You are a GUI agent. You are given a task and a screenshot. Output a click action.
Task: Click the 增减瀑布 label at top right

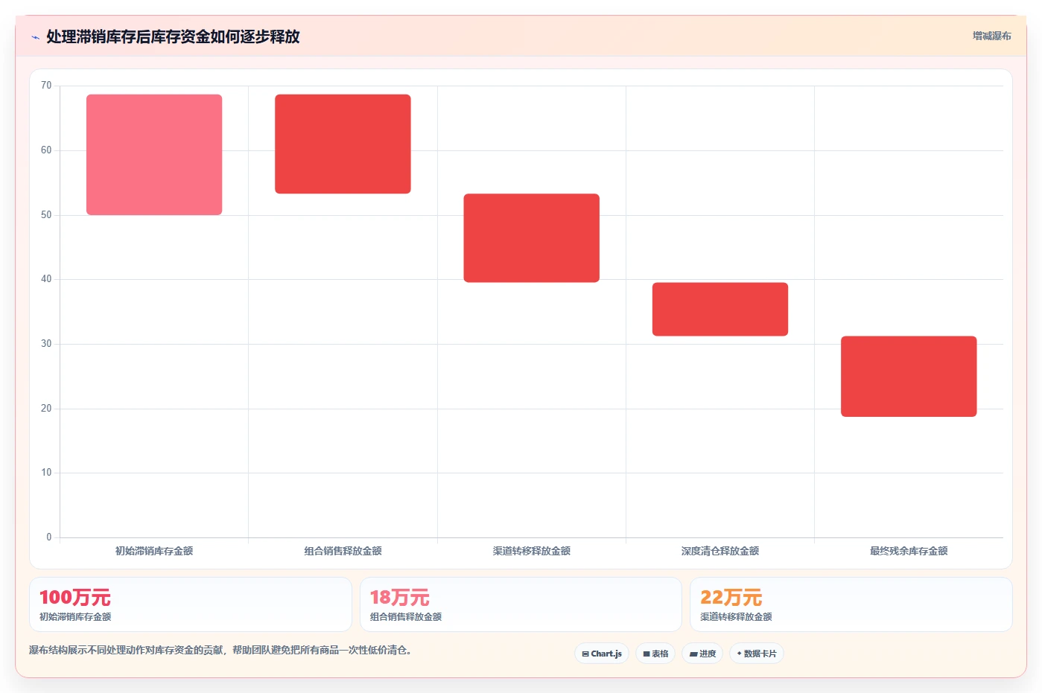pos(991,36)
